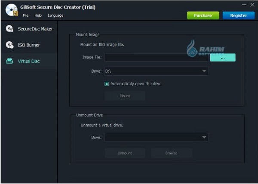Click the Browse button in Unmount Drive
This screenshot has width=258, height=184.
(172, 153)
